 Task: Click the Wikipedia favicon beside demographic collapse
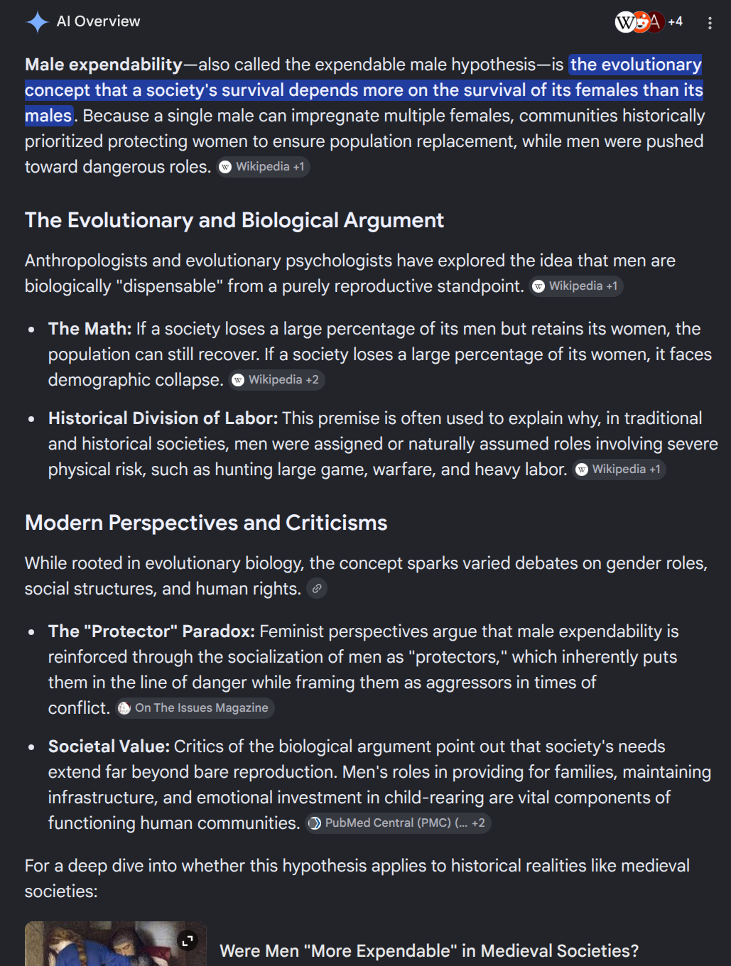coord(239,380)
